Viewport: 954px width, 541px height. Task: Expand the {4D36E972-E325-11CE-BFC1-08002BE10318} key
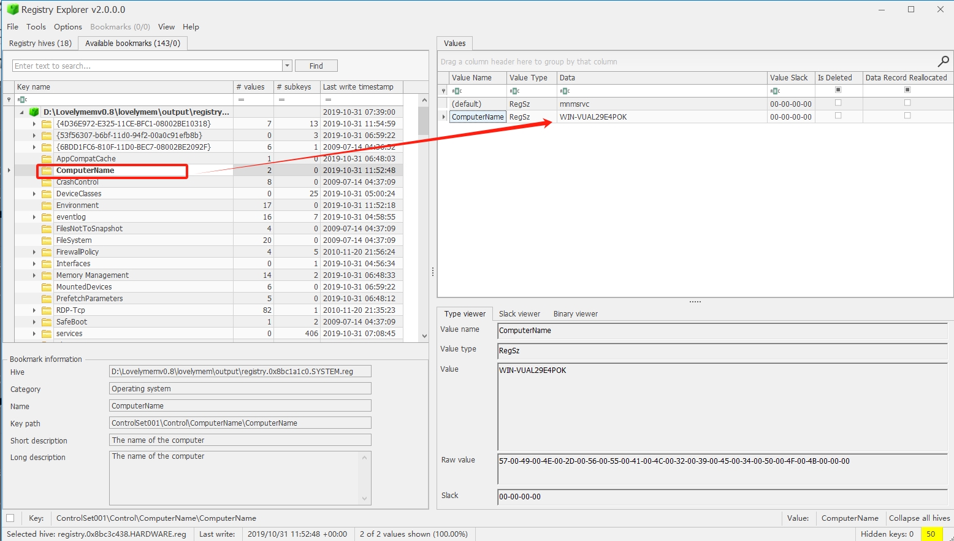(x=34, y=124)
